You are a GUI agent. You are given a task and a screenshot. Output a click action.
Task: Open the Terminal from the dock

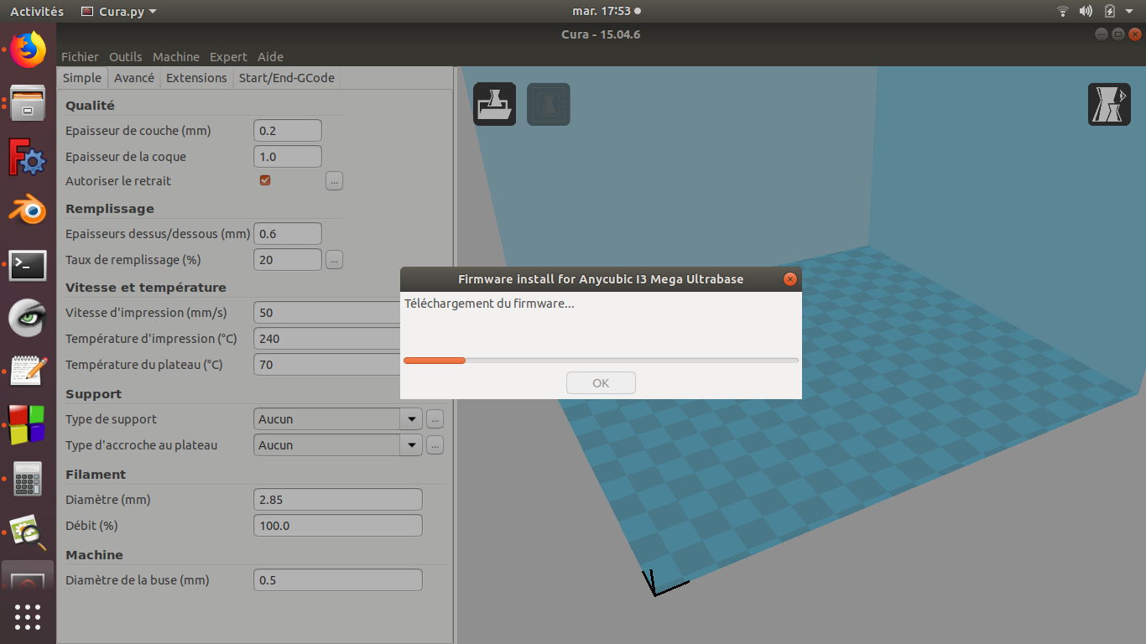point(28,265)
